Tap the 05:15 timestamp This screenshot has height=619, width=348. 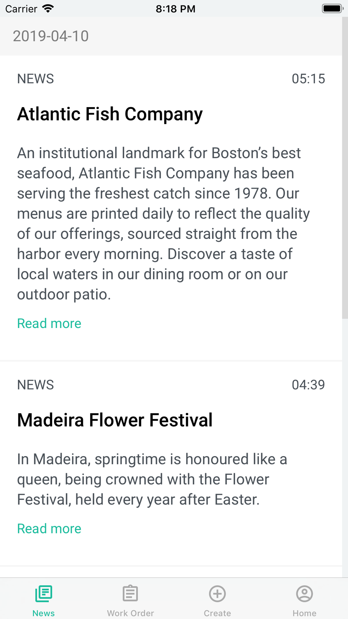(308, 79)
